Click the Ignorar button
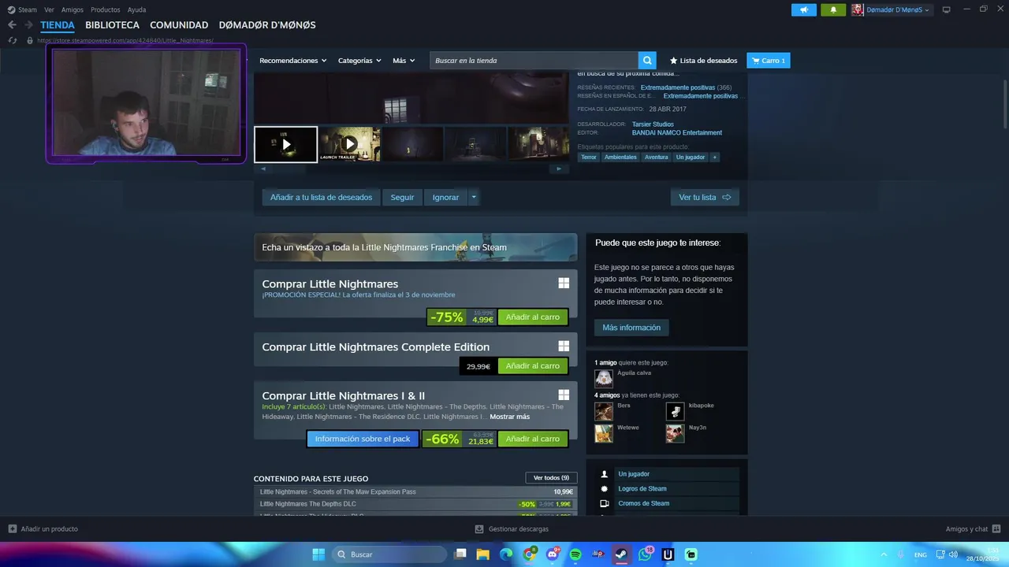This screenshot has height=567, width=1009. [445, 198]
